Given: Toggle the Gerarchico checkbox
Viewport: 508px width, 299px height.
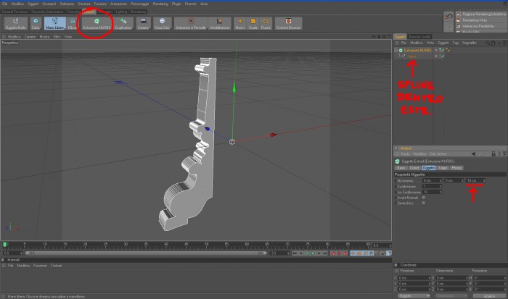Looking at the screenshot, I should (423, 203).
